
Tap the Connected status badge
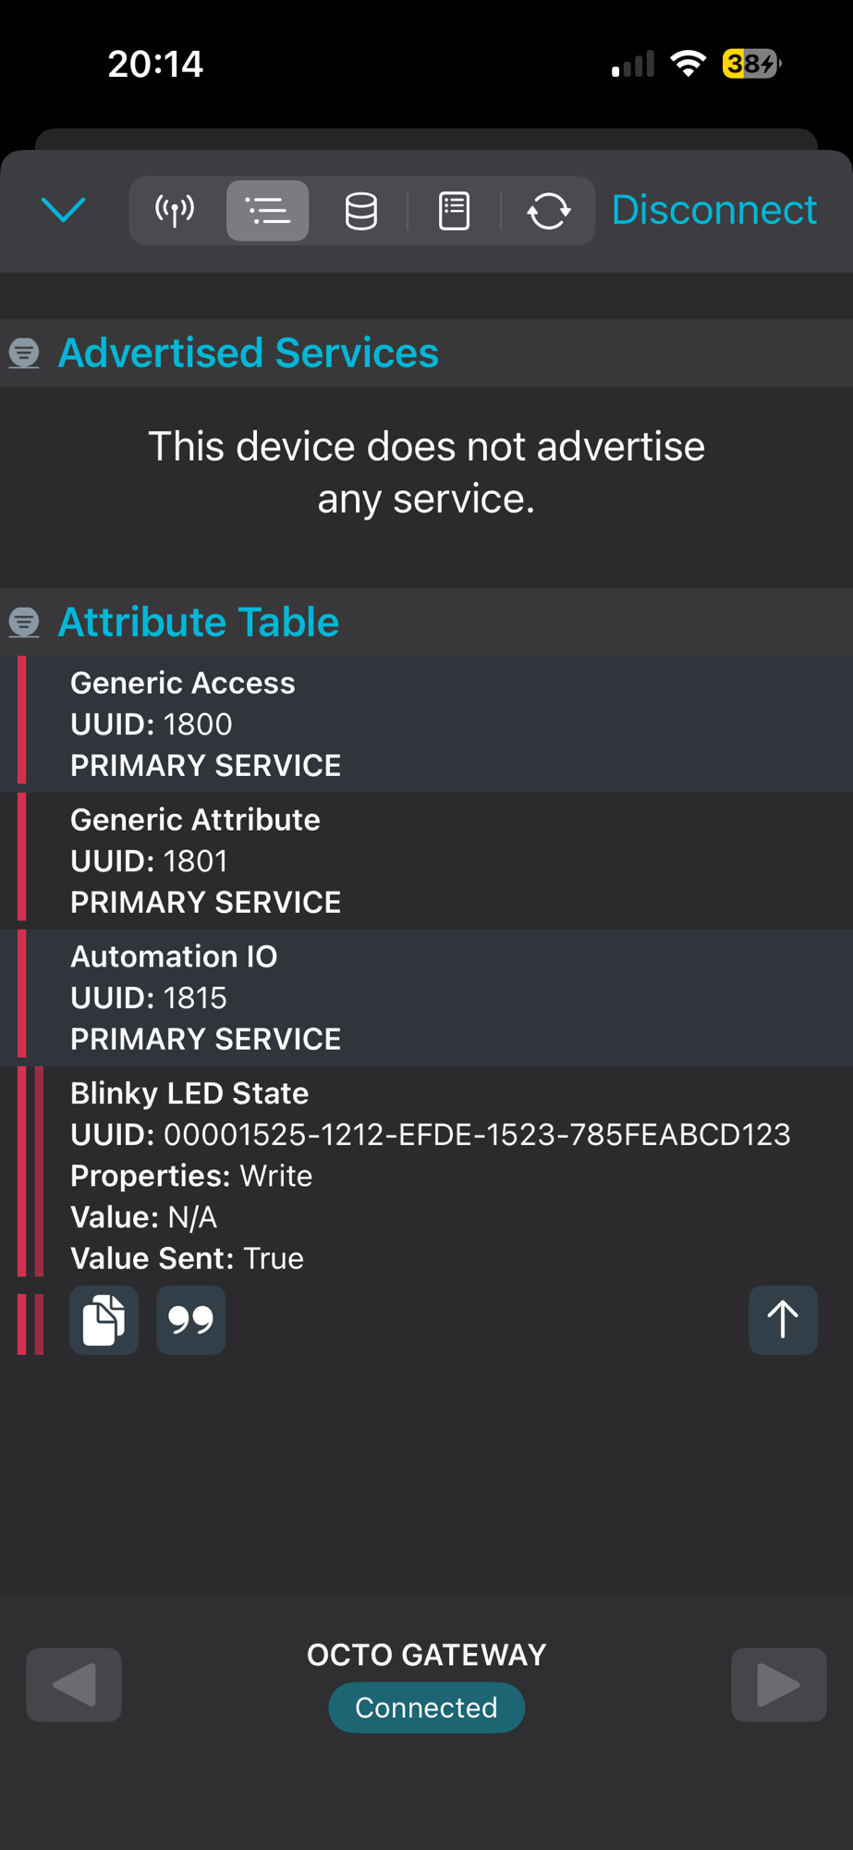[x=426, y=1708]
